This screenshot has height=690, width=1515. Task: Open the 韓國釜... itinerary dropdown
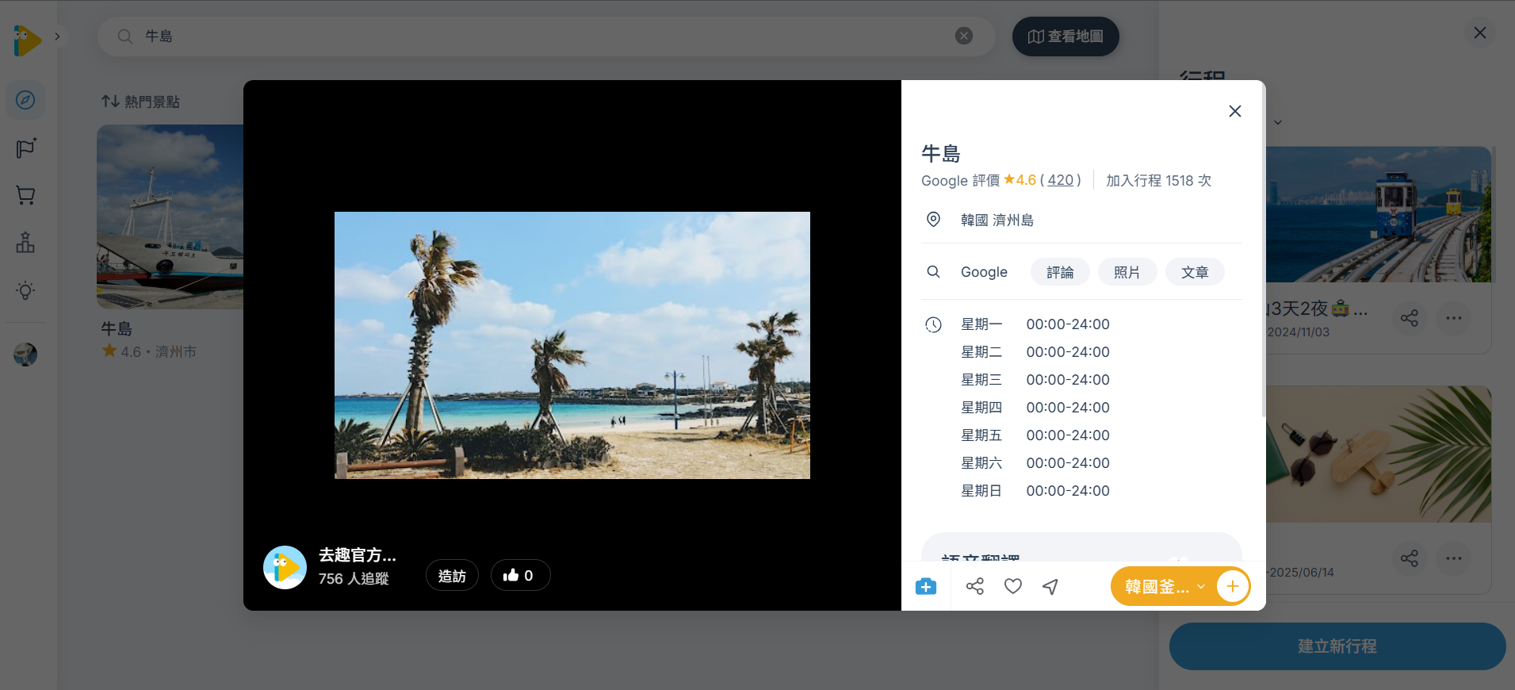(x=1164, y=587)
